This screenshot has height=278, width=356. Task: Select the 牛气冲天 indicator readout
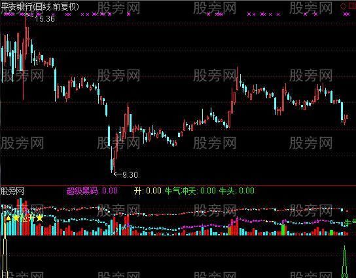click(x=190, y=191)
